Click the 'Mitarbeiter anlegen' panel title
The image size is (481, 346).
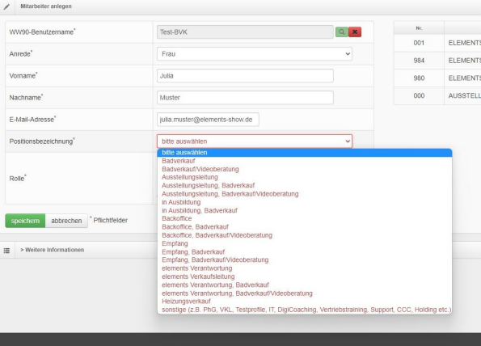coord(46,6)
